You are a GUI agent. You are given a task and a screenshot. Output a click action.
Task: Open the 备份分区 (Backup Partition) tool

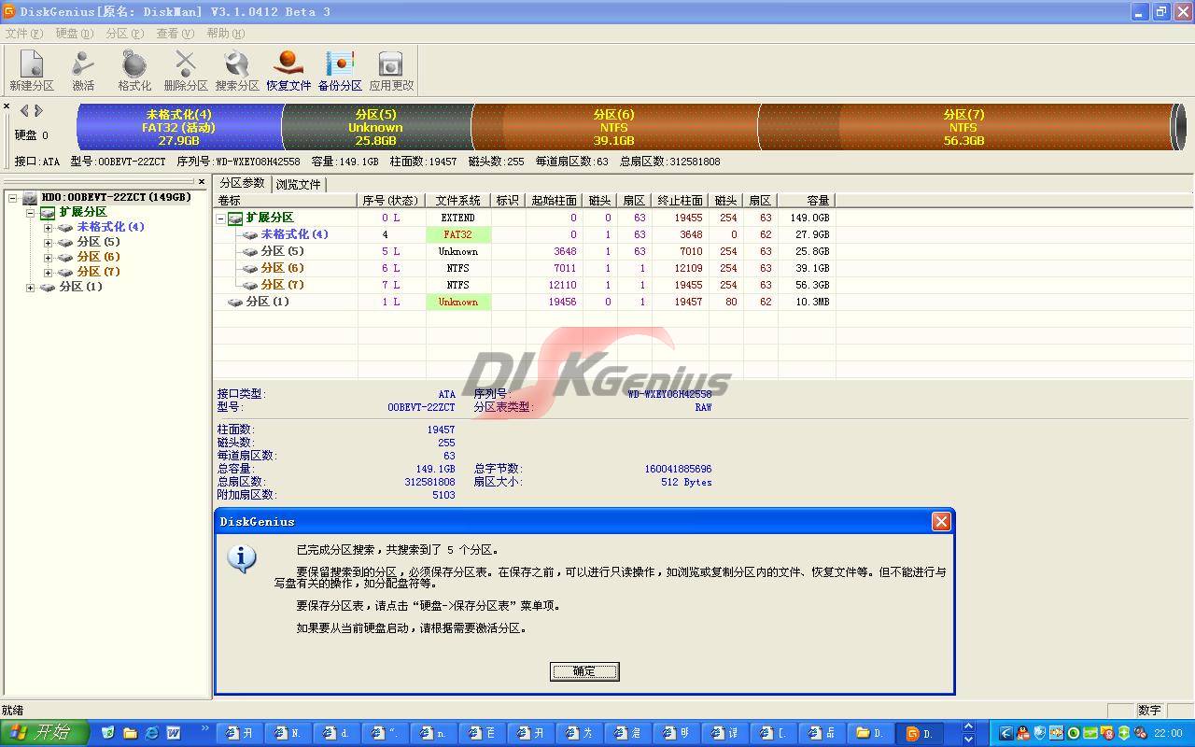pos(340,70)
